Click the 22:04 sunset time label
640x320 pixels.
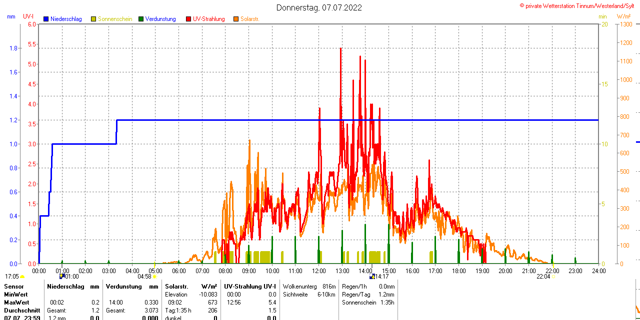[543, 277]
